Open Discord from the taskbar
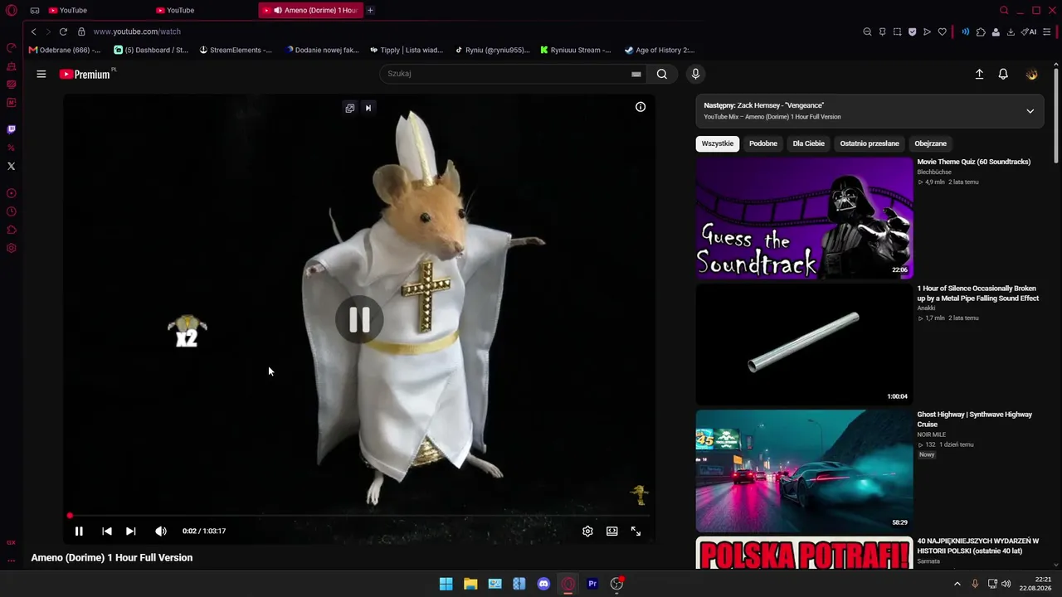Image resolution: width=1062 pixels, height=597 pixels. pos(543,584)
